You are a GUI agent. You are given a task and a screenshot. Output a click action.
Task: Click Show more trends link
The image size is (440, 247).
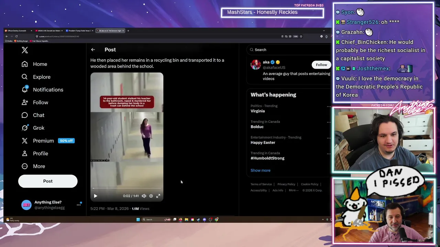tap(261, 170)
